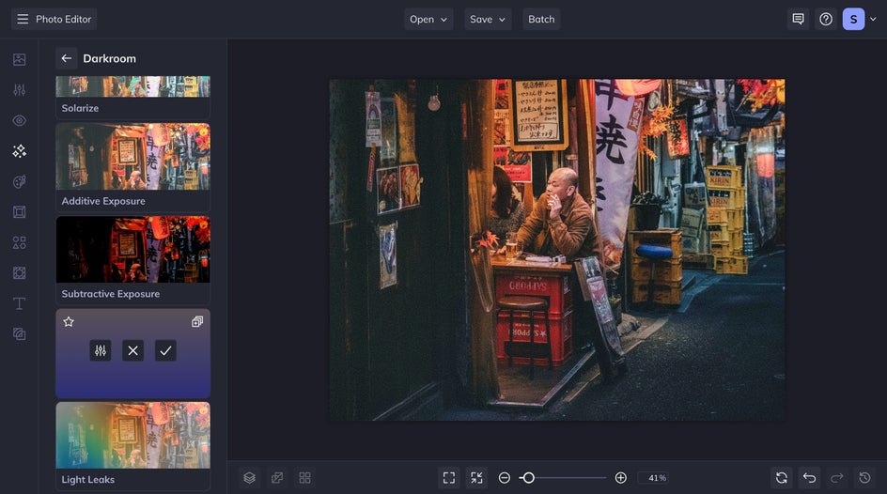Expand the Save dropdown menu
The height and width of the screenshot is (494, 887).
[x=488, y=19]
